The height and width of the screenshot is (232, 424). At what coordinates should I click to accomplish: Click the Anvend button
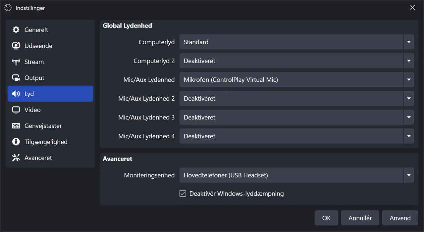(400, 218)
